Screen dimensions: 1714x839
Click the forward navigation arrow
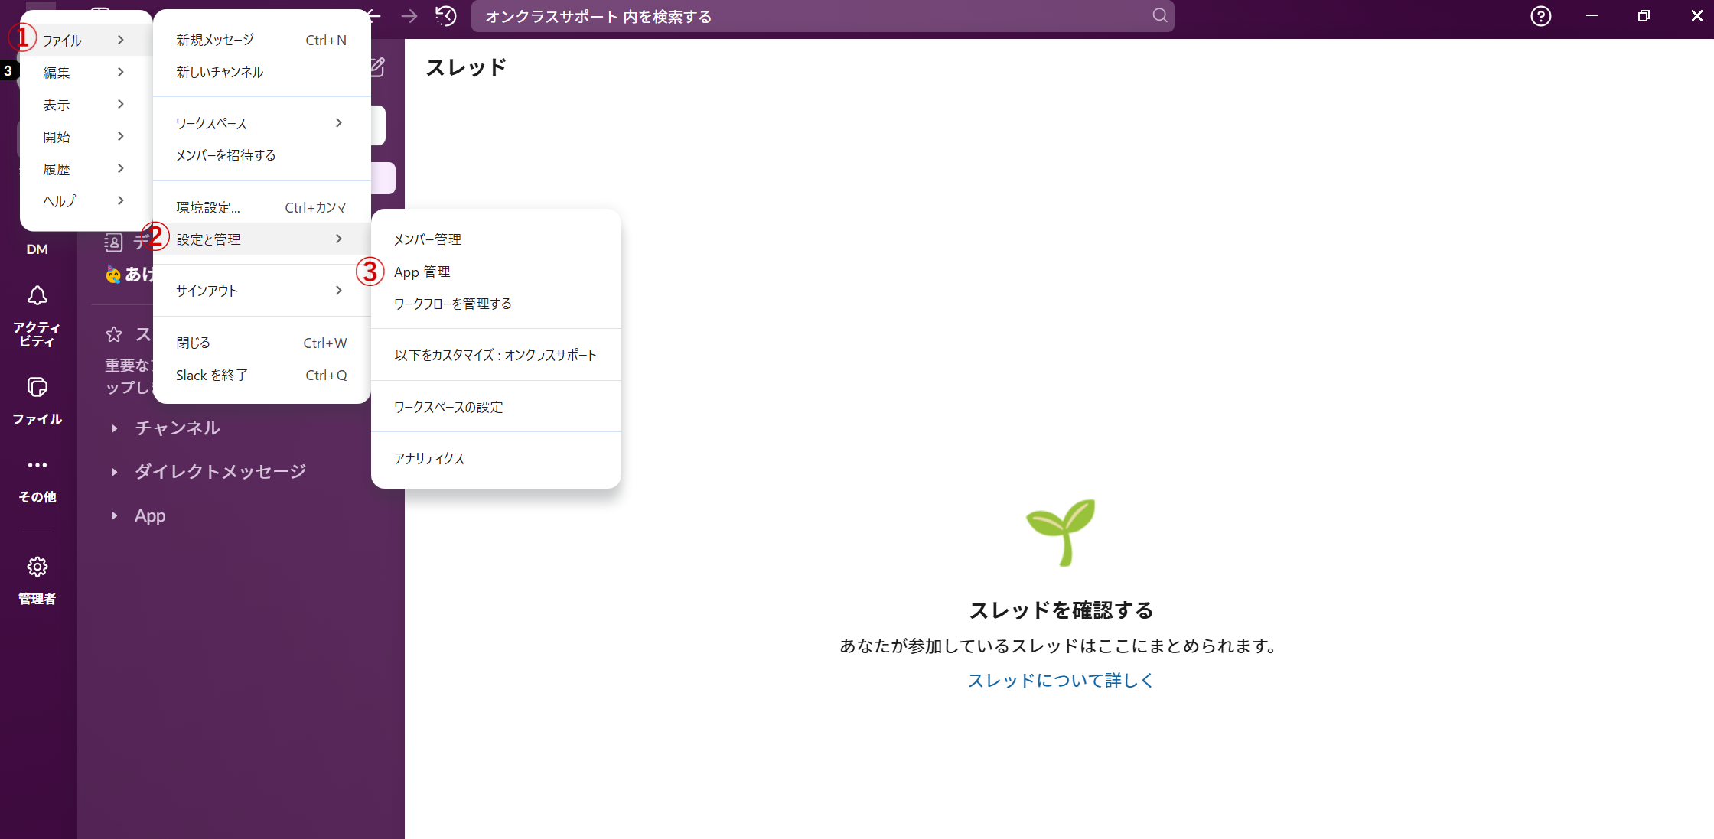[409, 16]
